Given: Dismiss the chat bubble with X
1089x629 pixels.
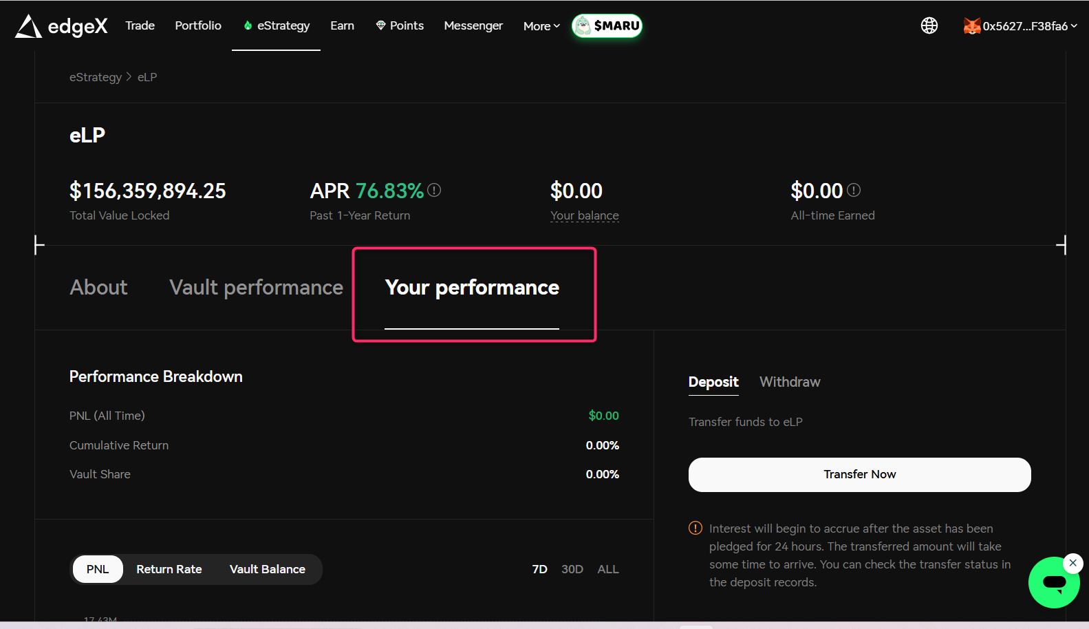Looking at the screenshot, I should point(1072,563).
